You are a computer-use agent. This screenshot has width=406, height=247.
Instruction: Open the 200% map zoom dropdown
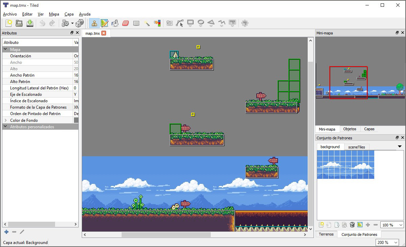point(387,242)
